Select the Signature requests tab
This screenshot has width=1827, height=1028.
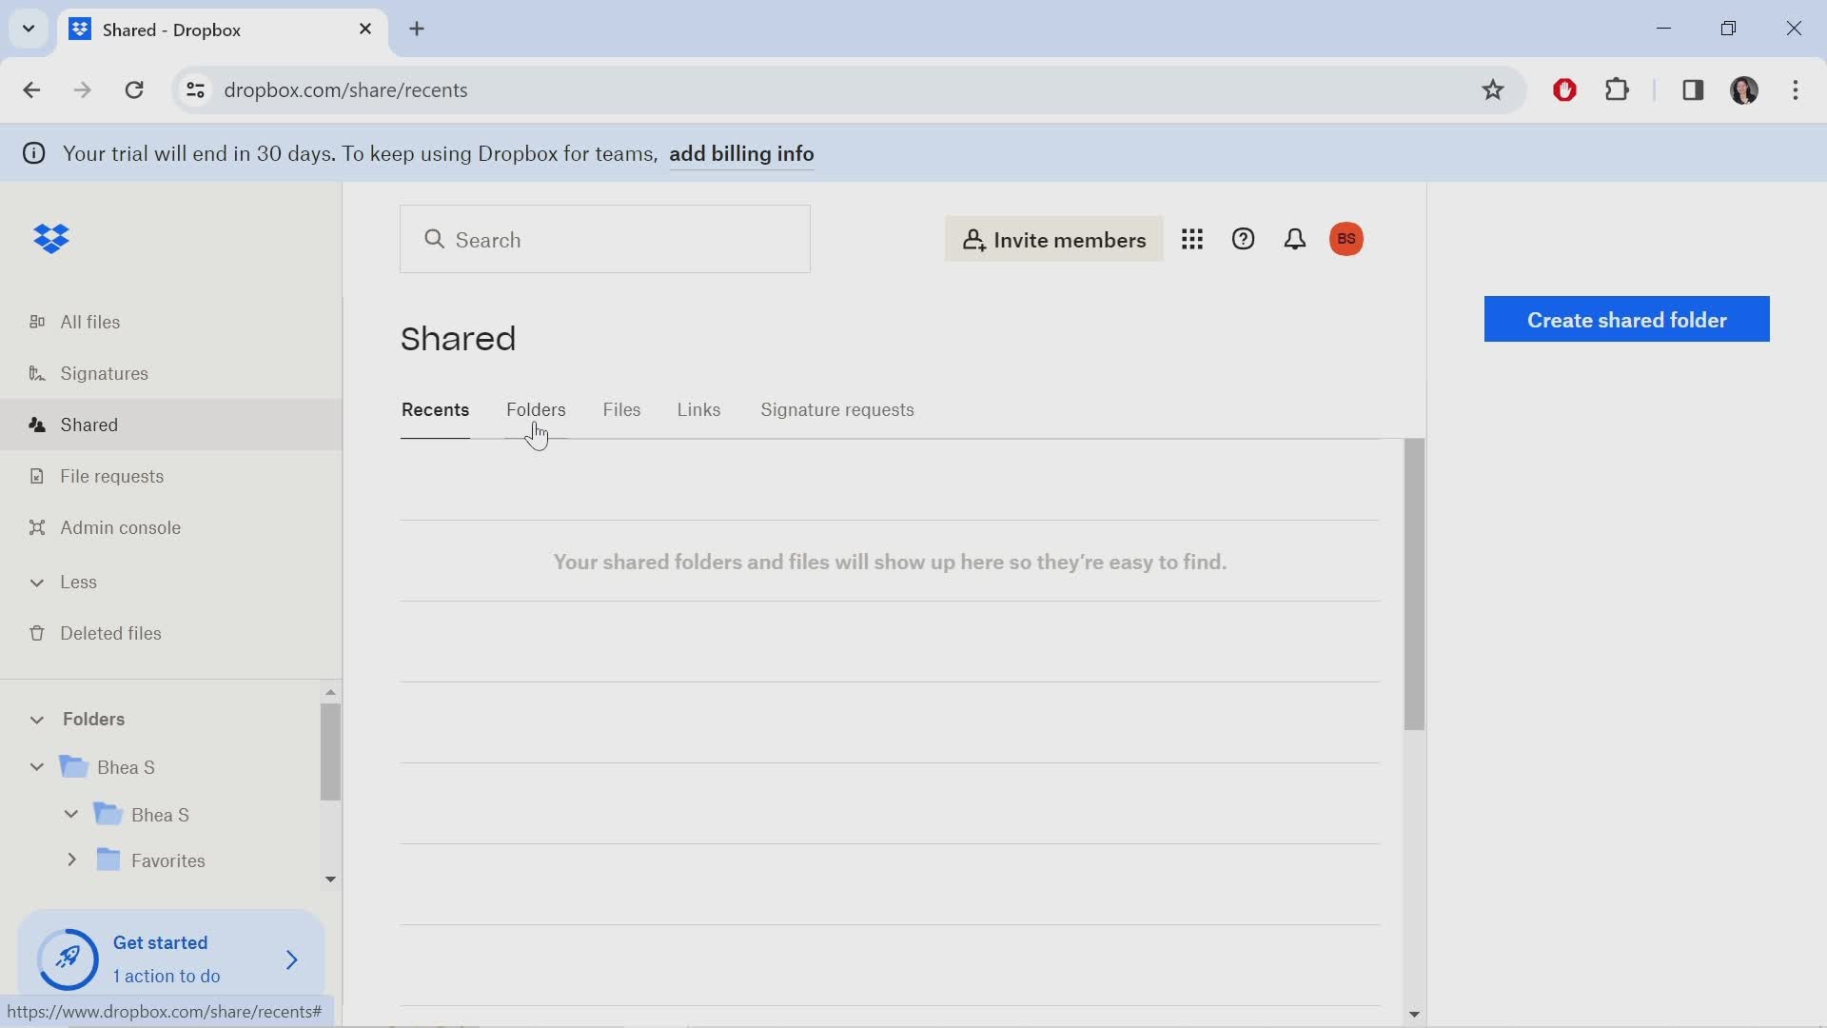point(837,409)
